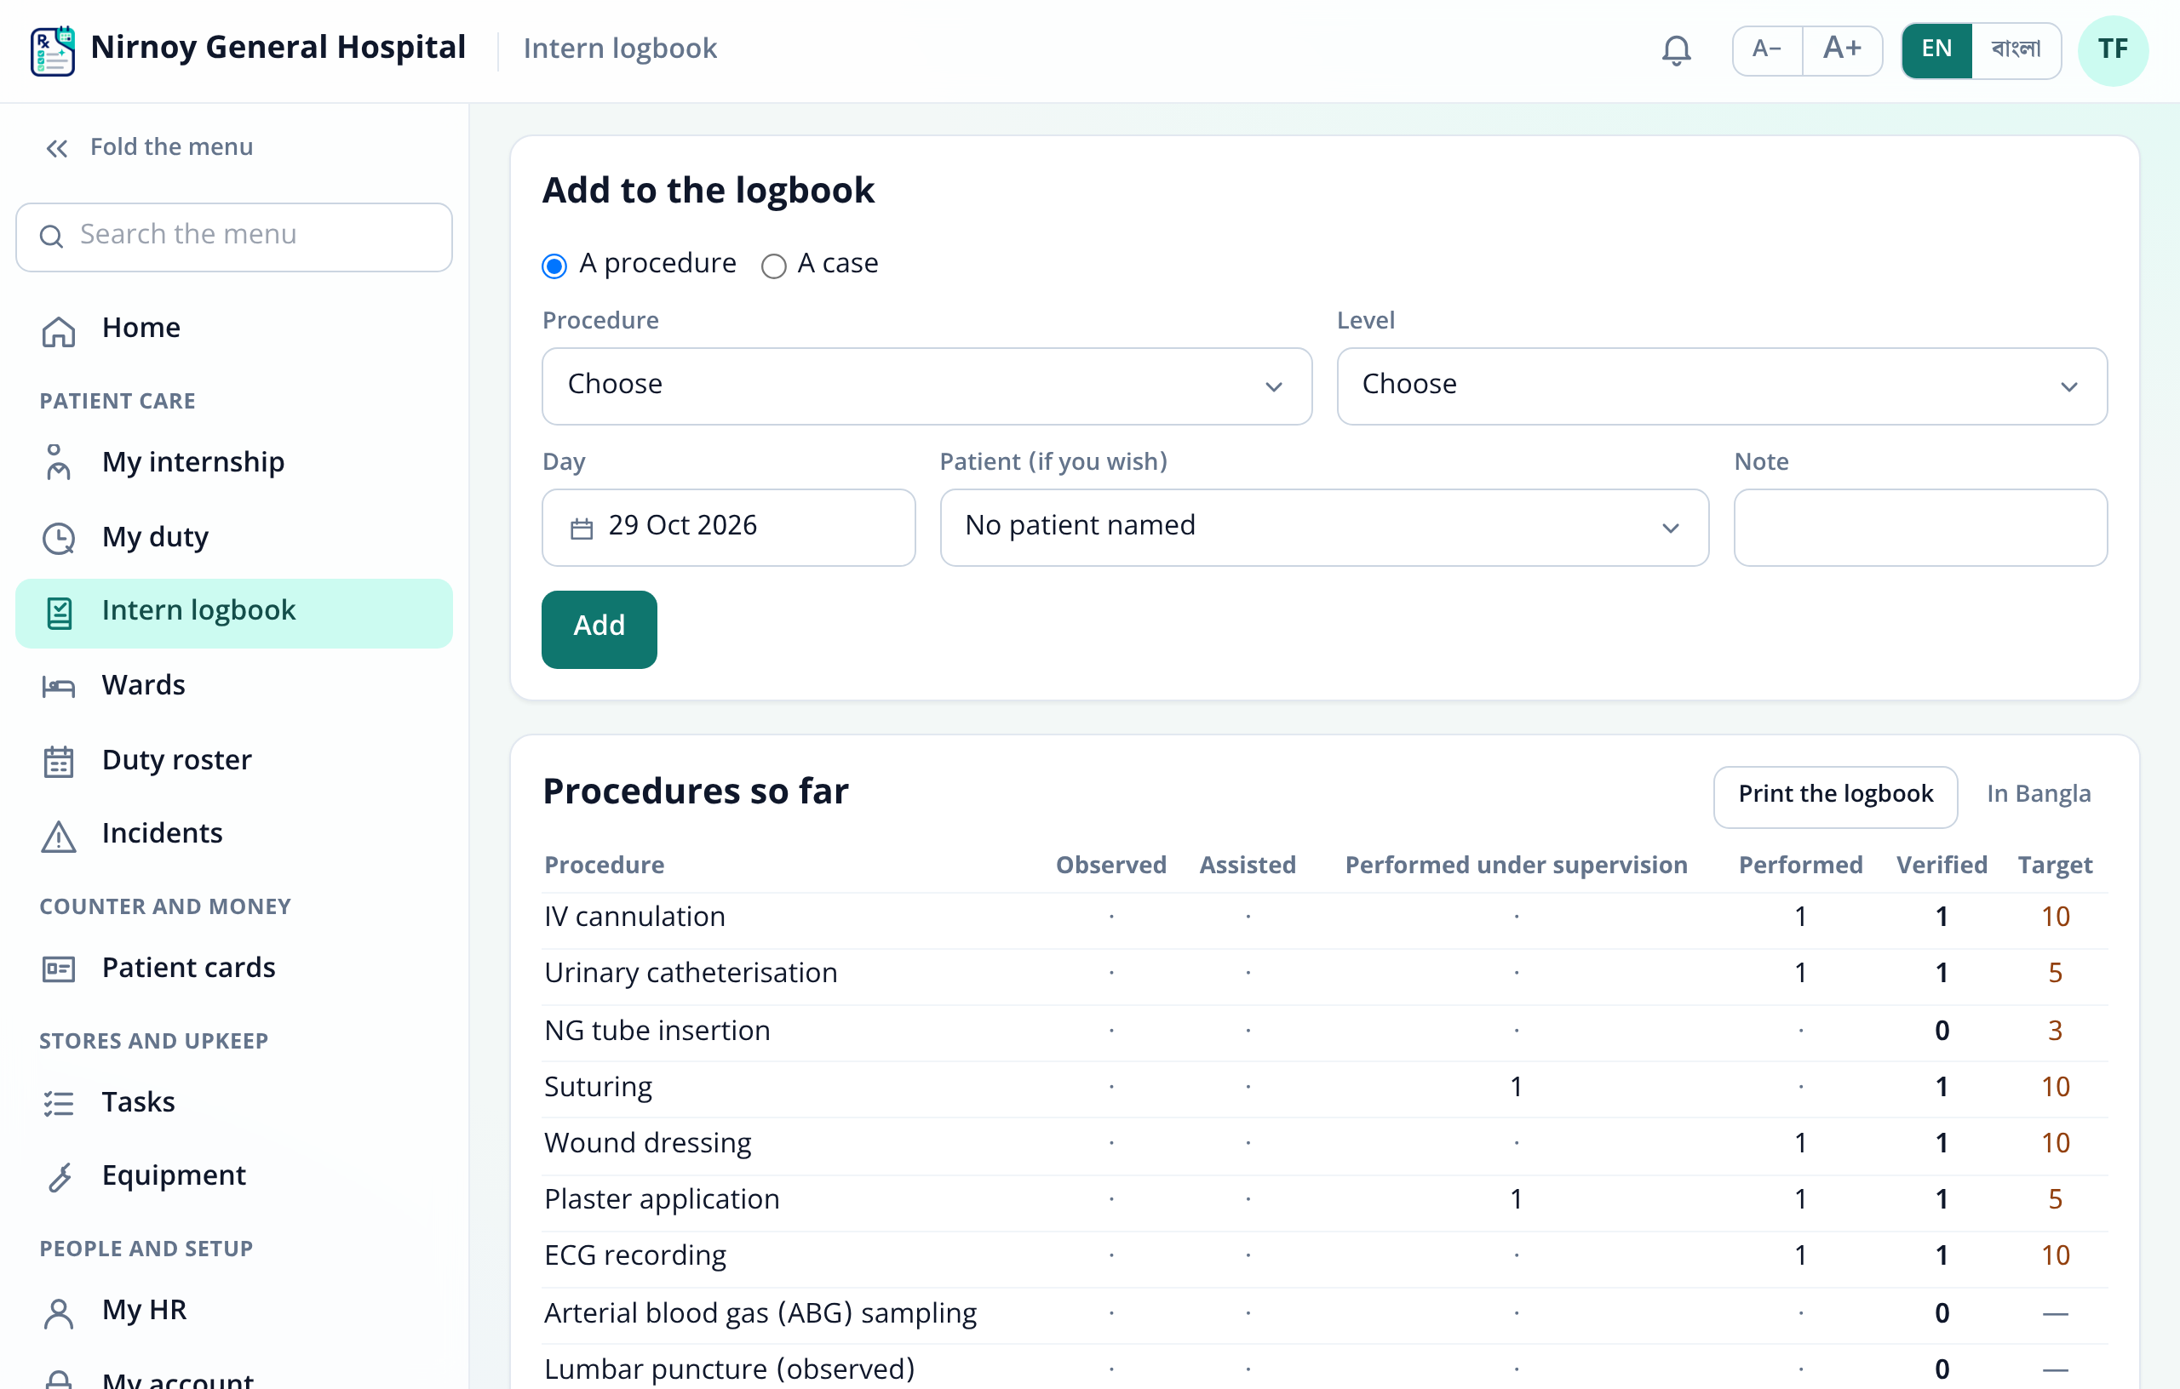Screen dimensions: 2180x1389
Task: Click the search magnifier icon
Action: point(52,237)
